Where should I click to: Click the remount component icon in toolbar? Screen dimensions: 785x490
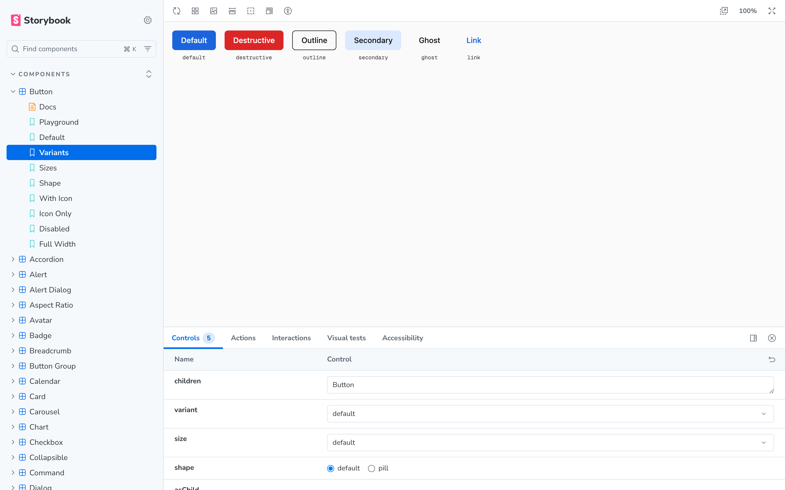(x=176, y=11)
